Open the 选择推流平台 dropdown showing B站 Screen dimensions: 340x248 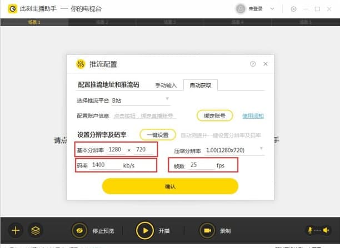[141, 100]
